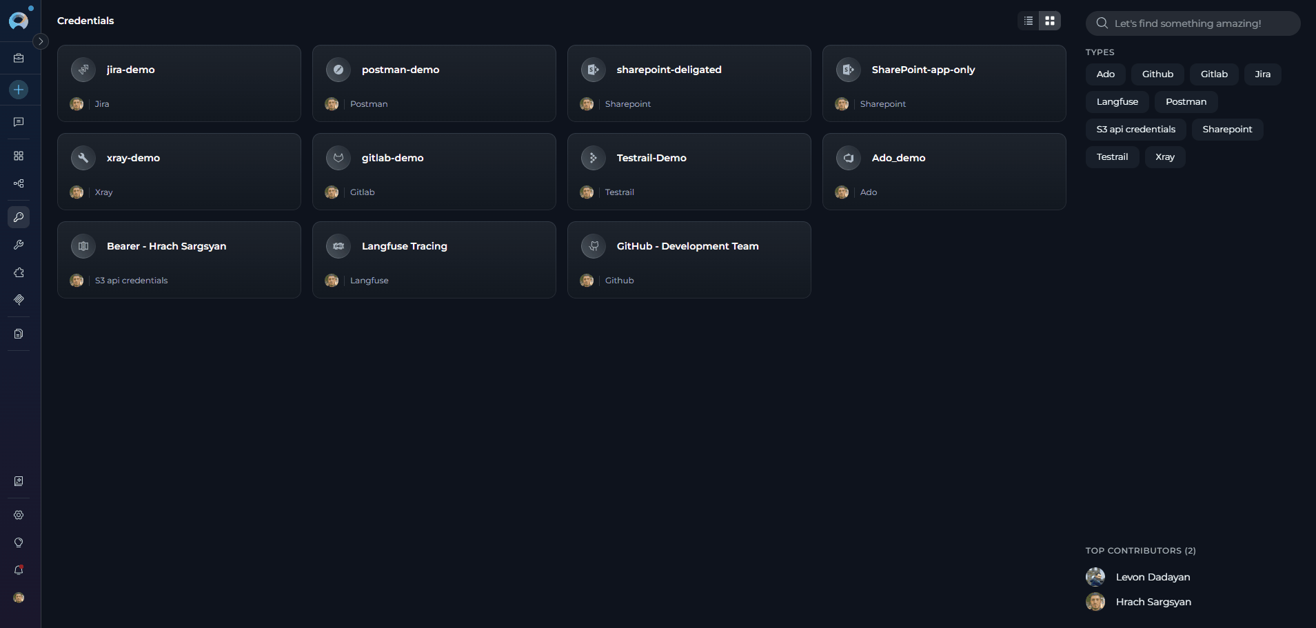Open the paperclip-style icon in sidebar
1316x628 pixels.
(x=19, y=300)
